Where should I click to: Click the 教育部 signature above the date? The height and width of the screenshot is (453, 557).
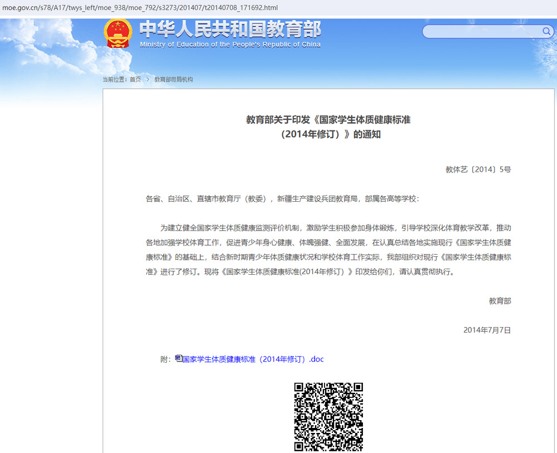point(500,301)
